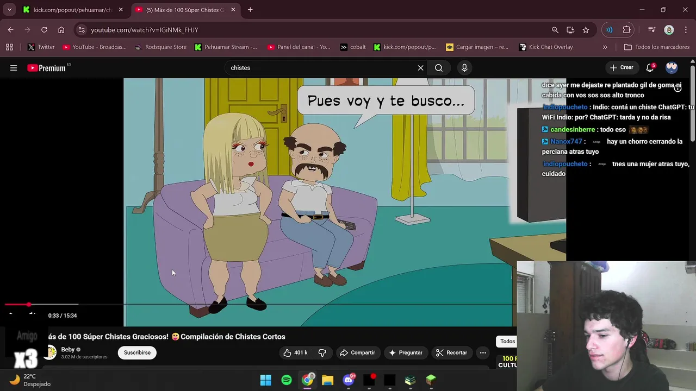The image size is (696, 391).
Task: Install app icon in address bar
Action: [570, 30]
